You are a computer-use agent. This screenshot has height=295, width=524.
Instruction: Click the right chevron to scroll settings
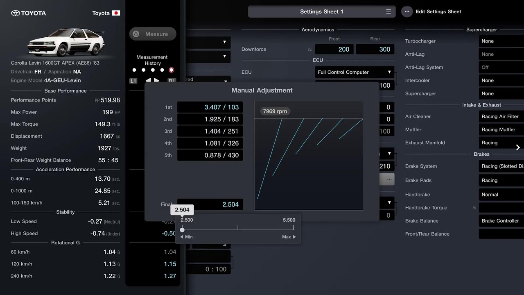tap(518, 147)
